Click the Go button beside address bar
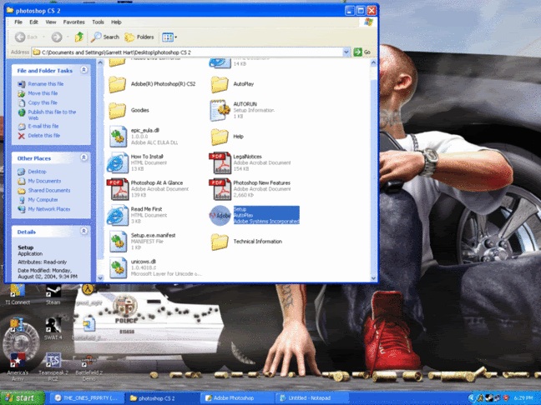541x405 pixels. coord(362,52)
